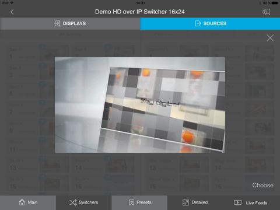Switch to the SOURCES tab
Screen dimensions: 280x210
pos(210,23)
